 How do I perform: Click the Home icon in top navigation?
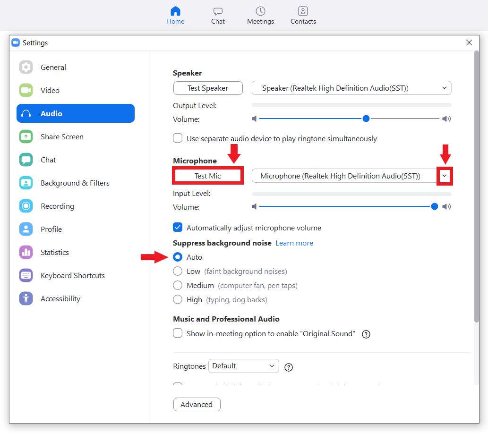(175, 11)
